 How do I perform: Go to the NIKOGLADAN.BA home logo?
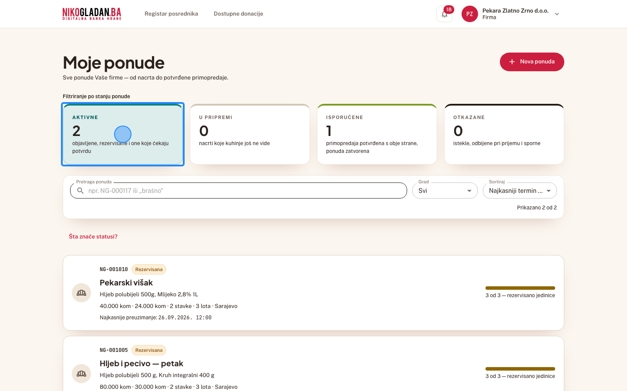[x=92, y=14]
